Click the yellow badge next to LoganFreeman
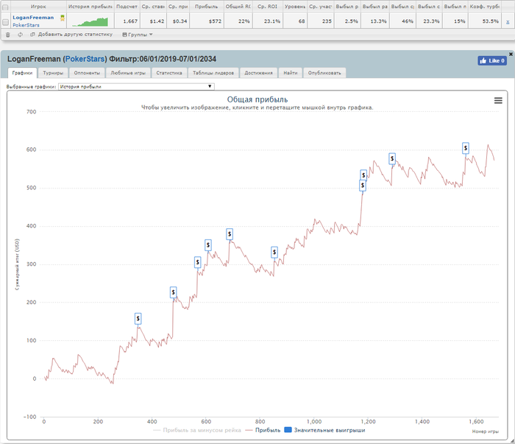515x444 pixels. (62, 17)
